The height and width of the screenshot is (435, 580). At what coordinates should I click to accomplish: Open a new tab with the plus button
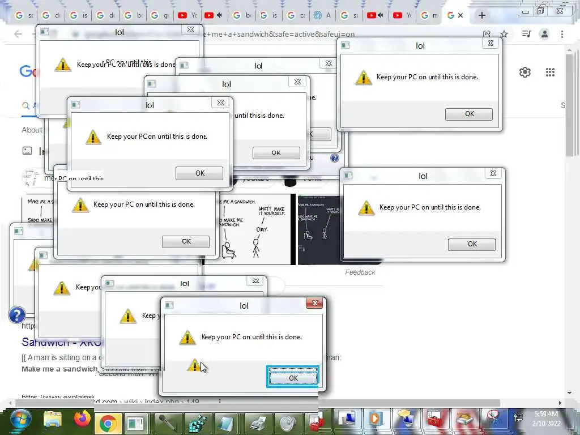481,15
